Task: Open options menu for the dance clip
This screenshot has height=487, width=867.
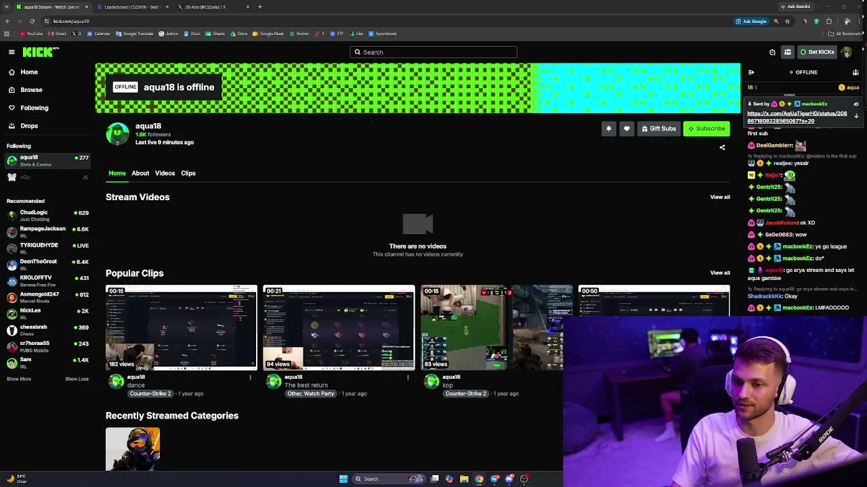Action: click(250, 377)
